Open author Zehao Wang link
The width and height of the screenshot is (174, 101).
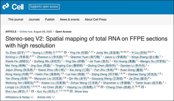coord(84,83)
